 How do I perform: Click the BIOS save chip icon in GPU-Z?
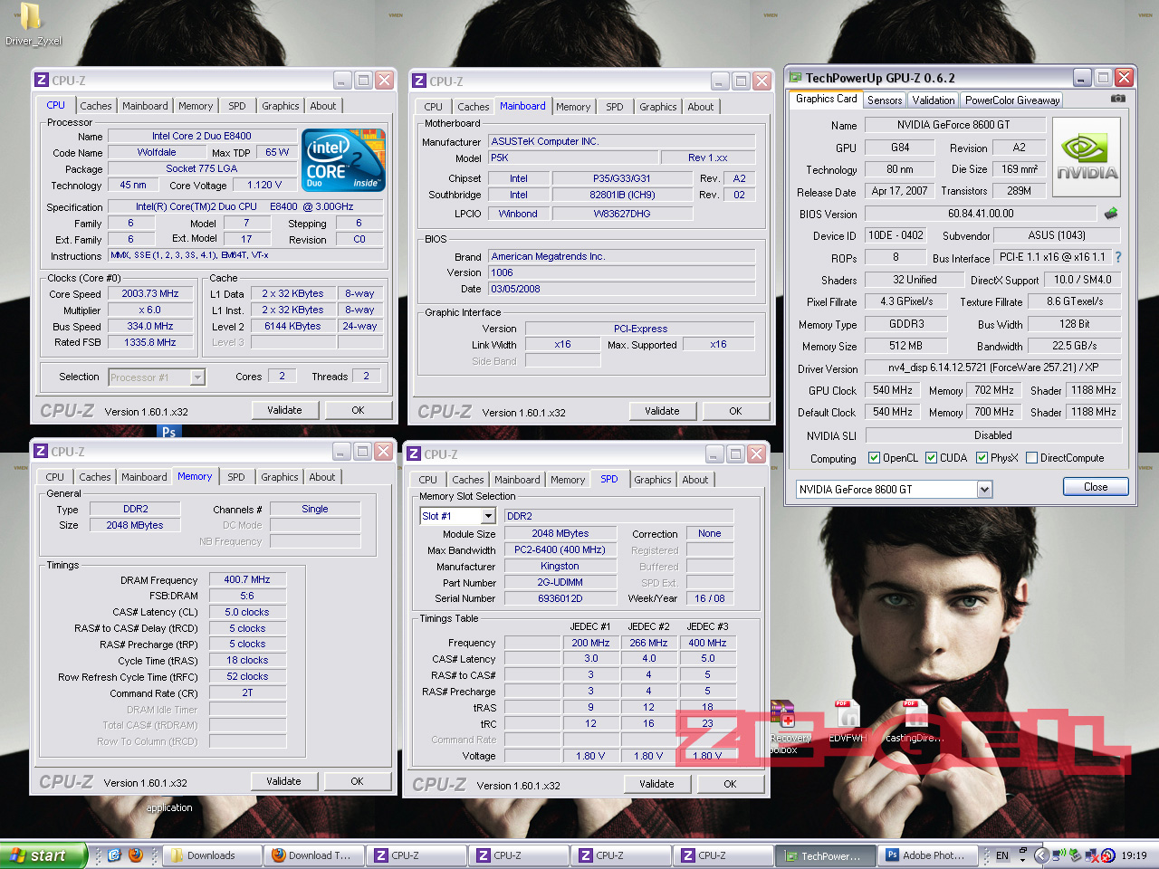1111,214
